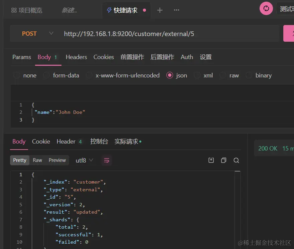Click the "_index": "customer" response line
The height and width of the screenshot is (249, 294).
75,182
